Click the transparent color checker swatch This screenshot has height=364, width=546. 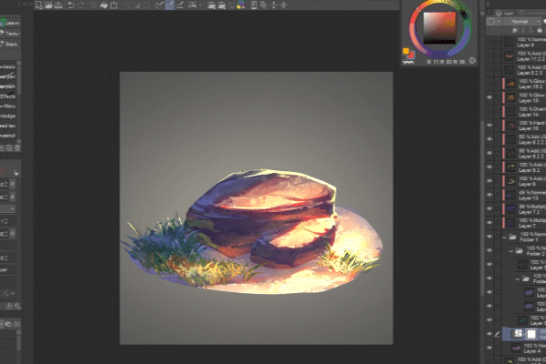(408, 62)
